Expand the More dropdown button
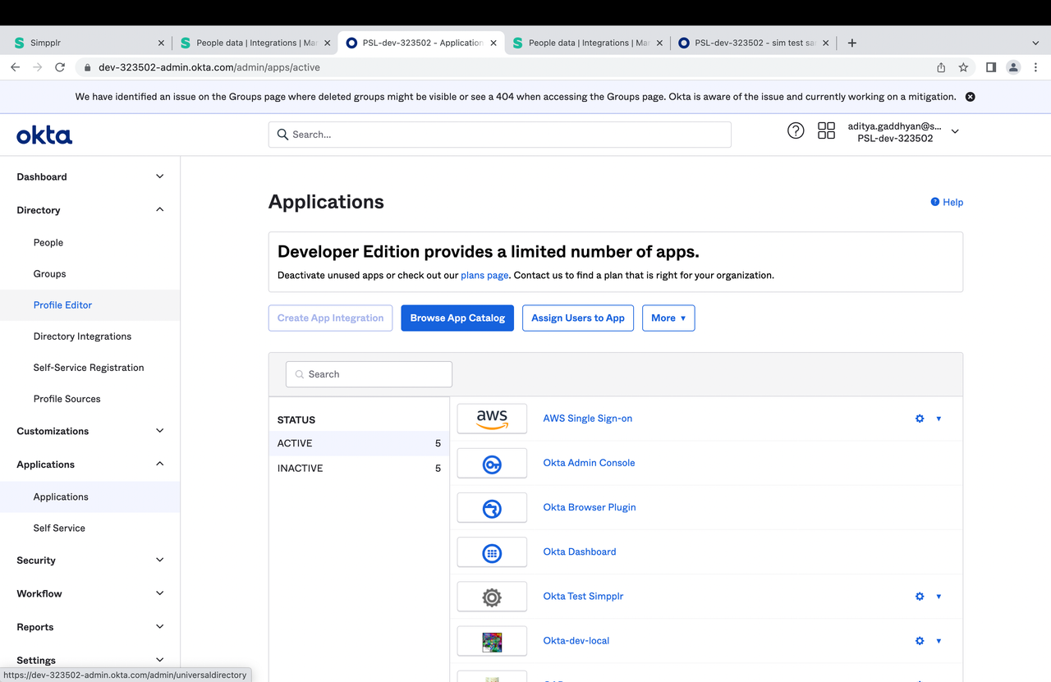The image size is (1051, 682). (668, 318)
